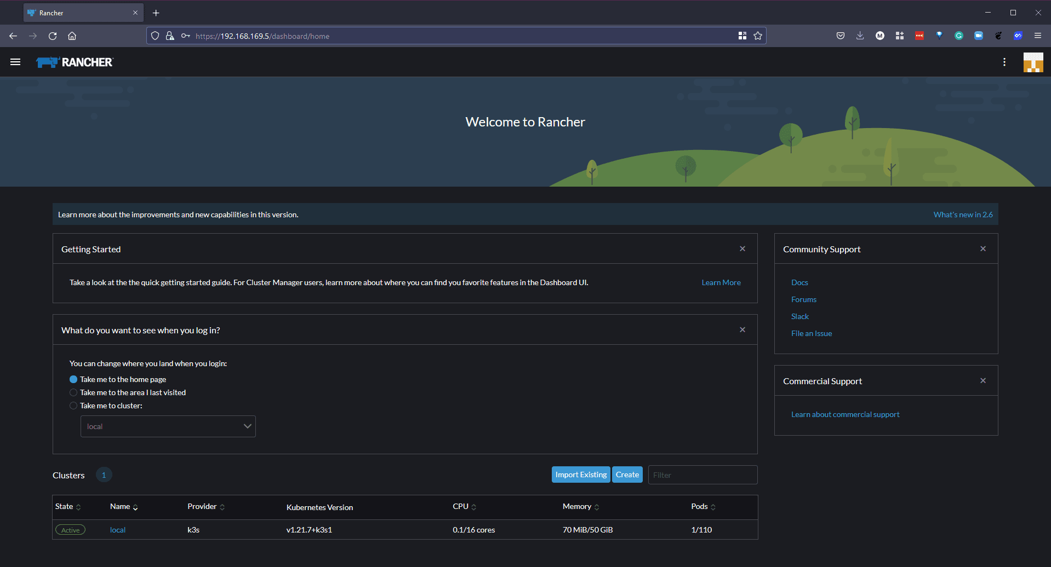
Task: Open the Firefox application menu
Action: (1037, 36)
